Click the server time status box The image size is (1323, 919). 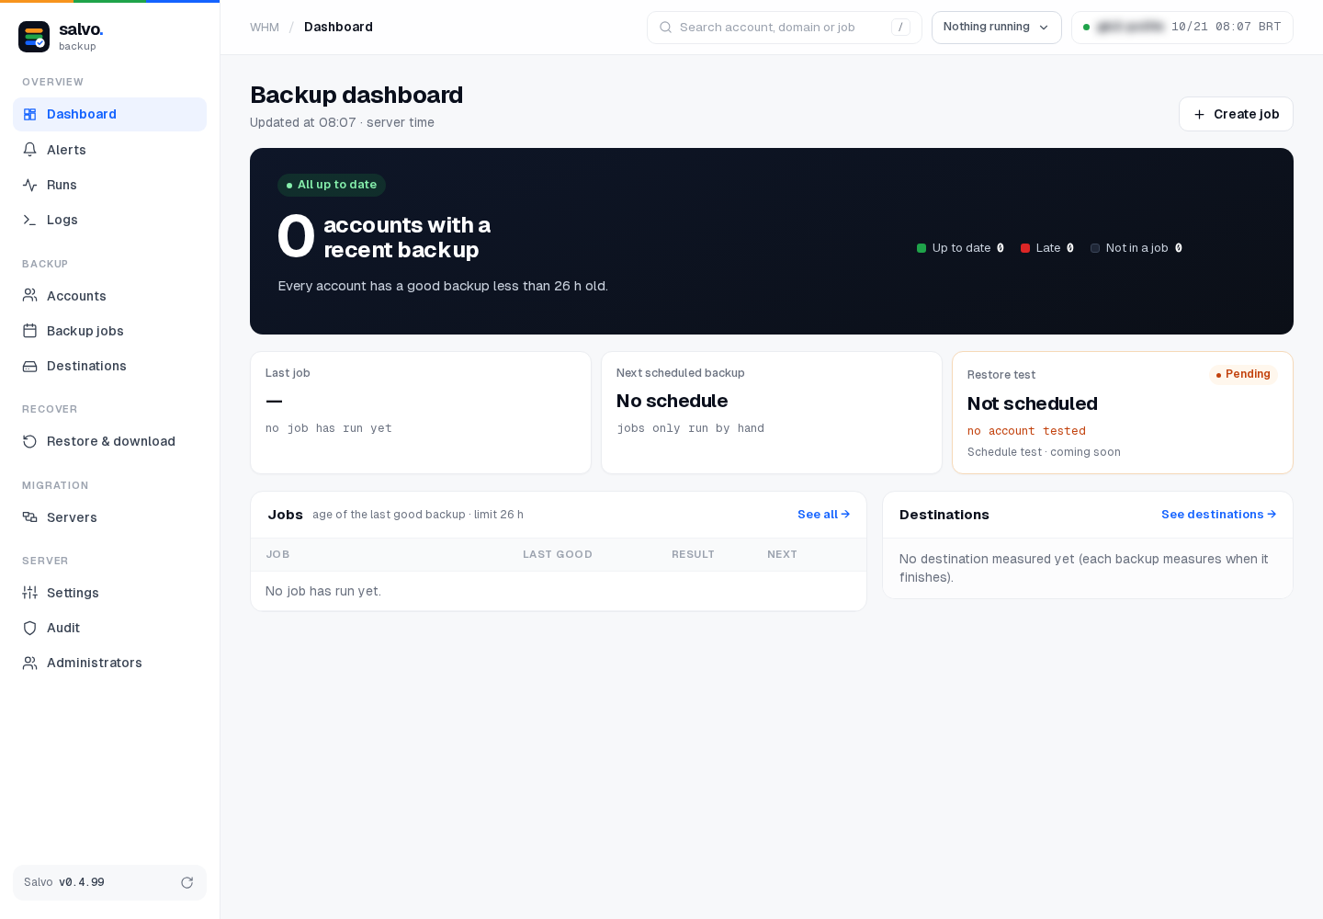point(1182,28)
